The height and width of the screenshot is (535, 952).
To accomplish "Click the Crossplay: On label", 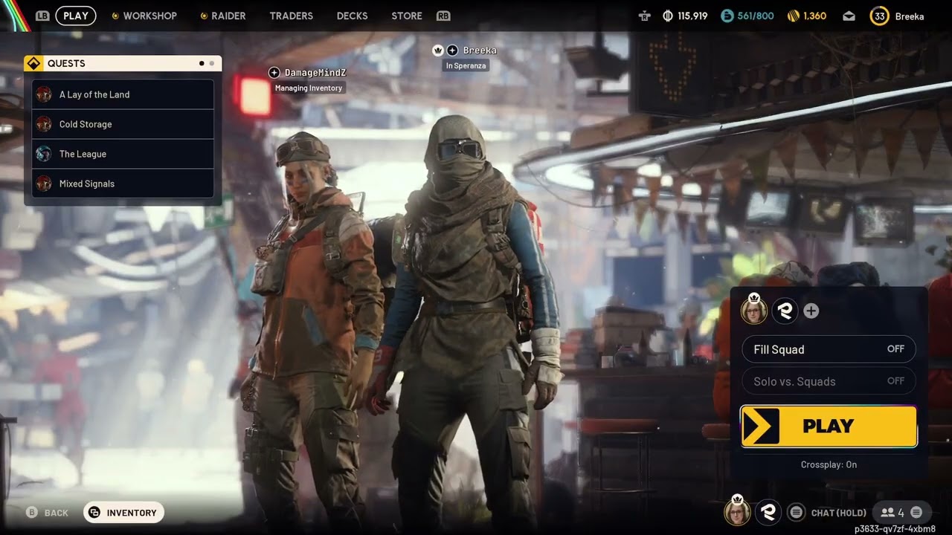I will click(x=829, y=464).
